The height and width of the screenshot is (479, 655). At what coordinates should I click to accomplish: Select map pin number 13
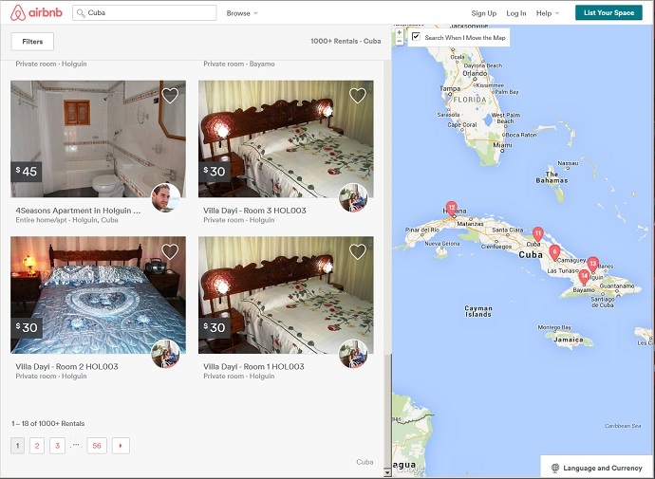pos(592,265)
